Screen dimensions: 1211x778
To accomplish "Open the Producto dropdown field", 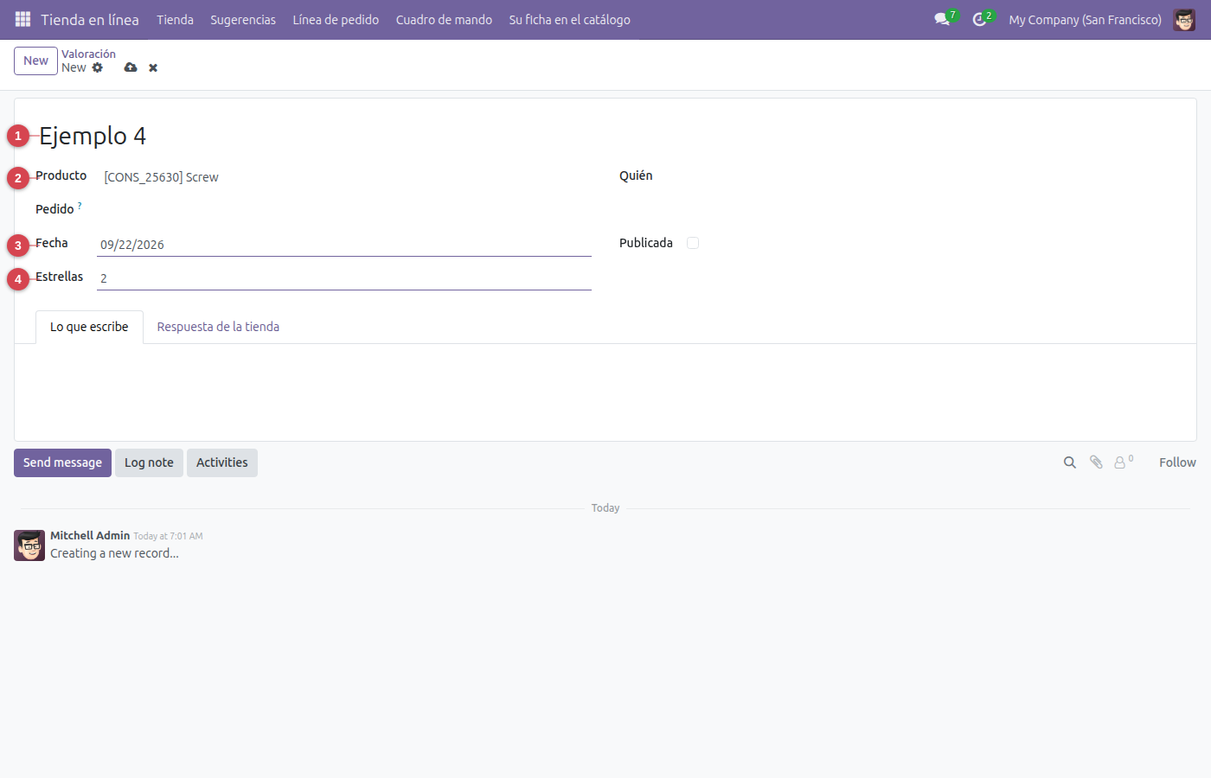I will (x=344, y=177).
